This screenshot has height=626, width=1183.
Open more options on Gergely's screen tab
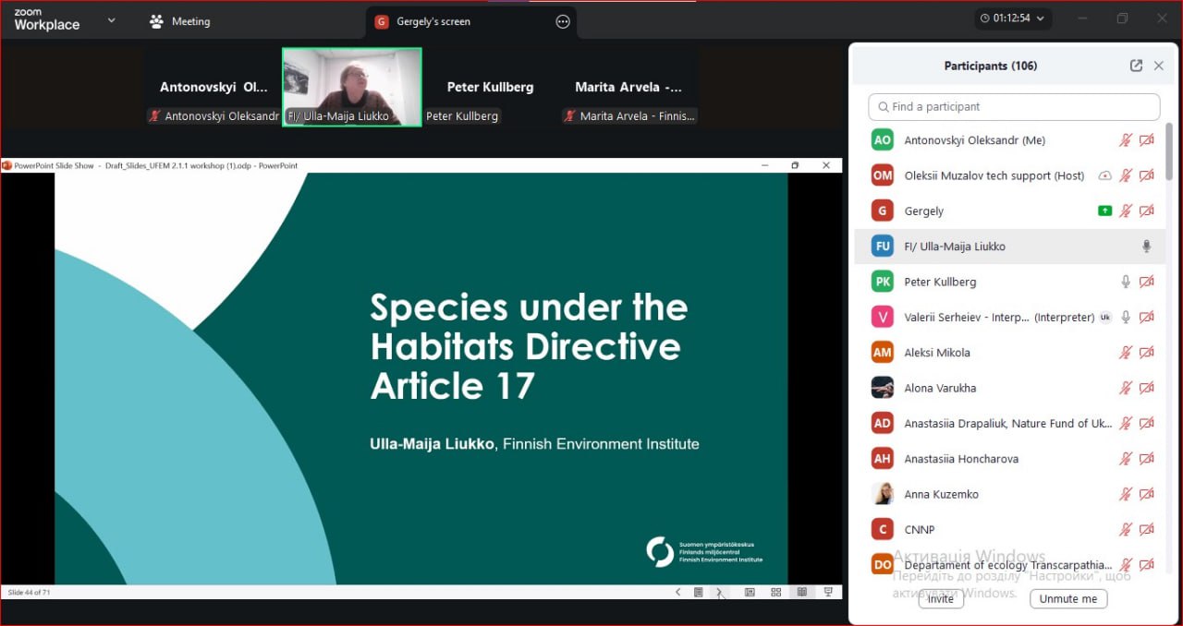(563, 21)
